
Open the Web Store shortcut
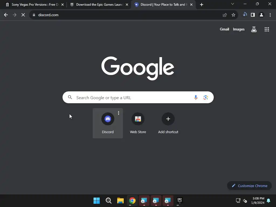[x=138, y=123]
